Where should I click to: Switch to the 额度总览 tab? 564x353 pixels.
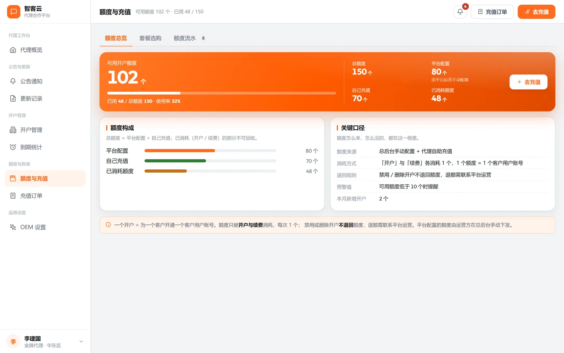coord(116,38)
